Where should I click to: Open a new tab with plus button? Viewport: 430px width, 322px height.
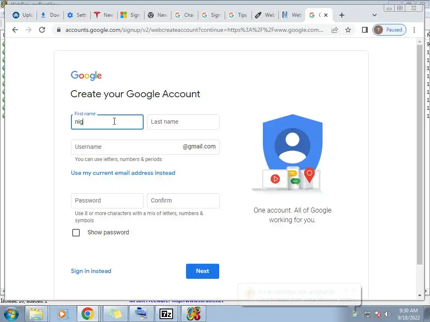342,15
